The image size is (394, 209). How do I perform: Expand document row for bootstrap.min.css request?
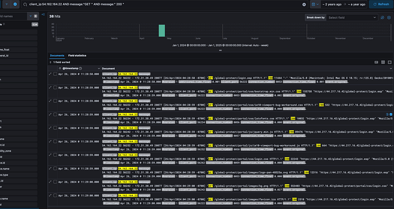[50, 88]
